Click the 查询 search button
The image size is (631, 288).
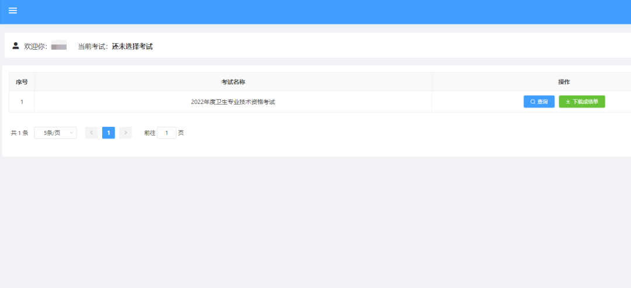(x=539, y=102)
